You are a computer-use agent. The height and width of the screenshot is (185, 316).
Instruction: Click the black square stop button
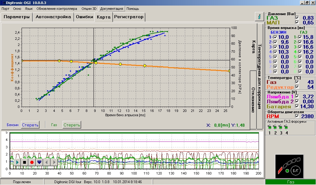pos(25,162)
